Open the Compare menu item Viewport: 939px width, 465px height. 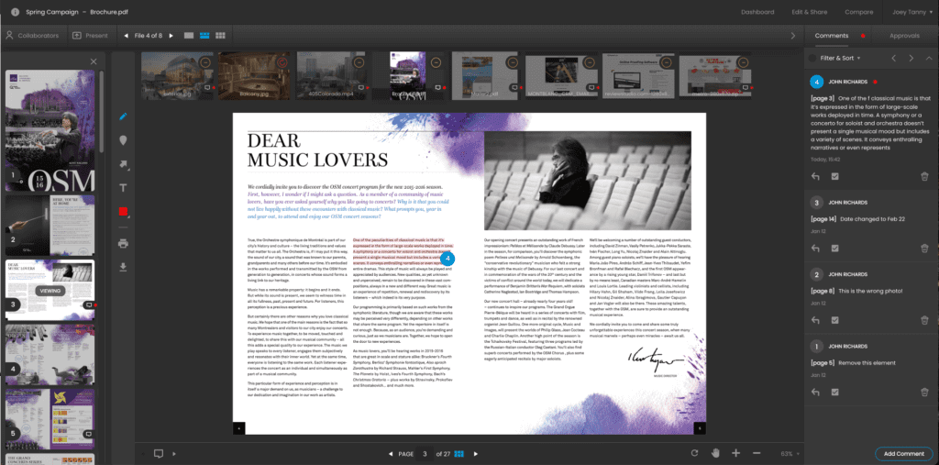[858, 12]
